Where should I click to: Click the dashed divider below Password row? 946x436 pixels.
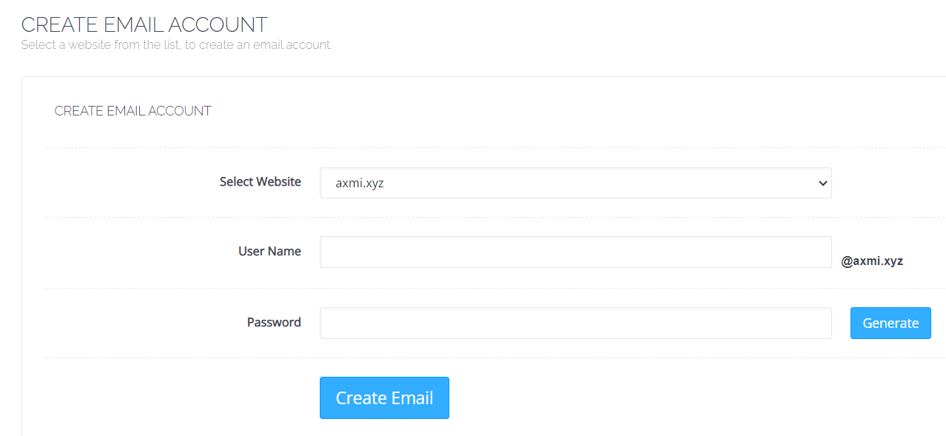[489, 358]
